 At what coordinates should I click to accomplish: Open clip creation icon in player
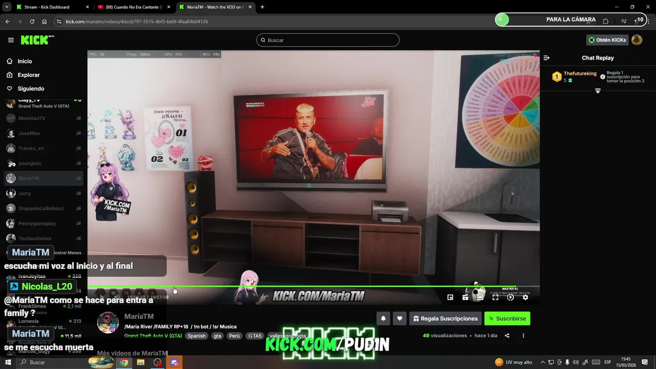coord(465,297)
